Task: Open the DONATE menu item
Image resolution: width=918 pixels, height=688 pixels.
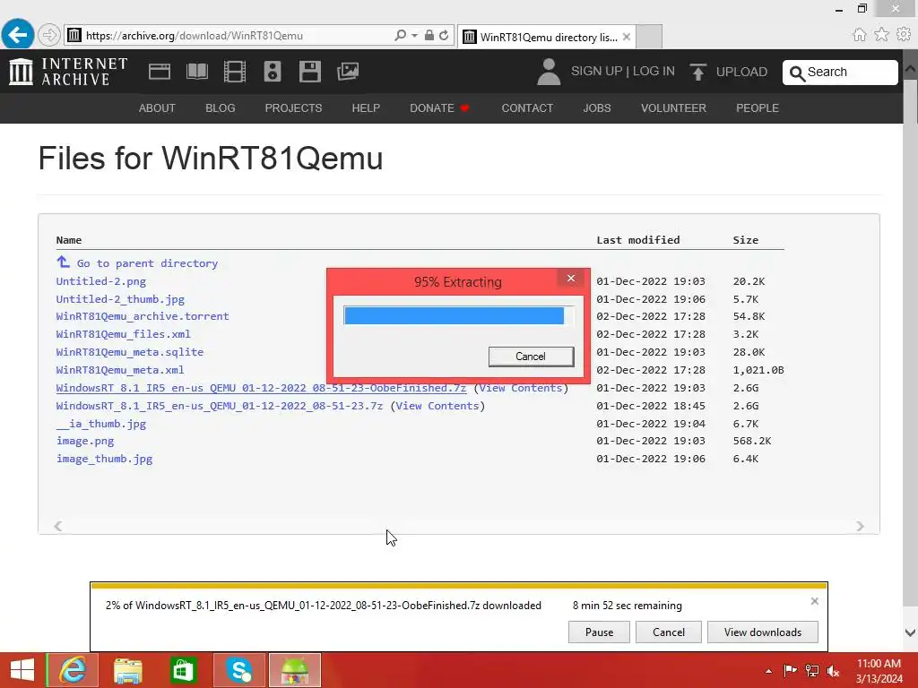Action: pos(439,108)
